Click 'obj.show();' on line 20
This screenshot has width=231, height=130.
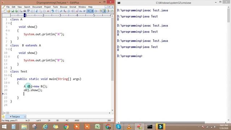(33, 90)
